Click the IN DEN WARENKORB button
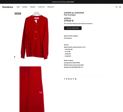The width and height of the screenshot is (123, 112). point(73,28)
